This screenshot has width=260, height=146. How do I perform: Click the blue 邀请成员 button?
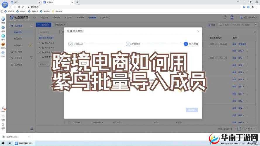pos(44,25)
